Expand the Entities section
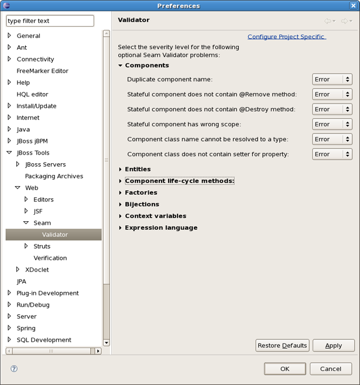The width and height of the screenshot is (360, 385). pyautogui.click(x=120, y=169)
